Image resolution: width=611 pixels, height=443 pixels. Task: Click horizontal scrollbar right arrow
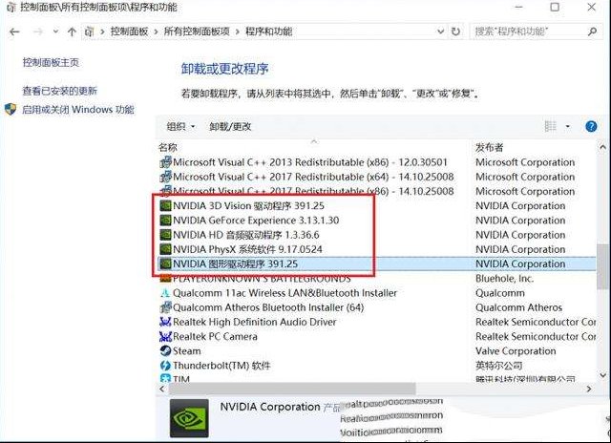point(589,389)
